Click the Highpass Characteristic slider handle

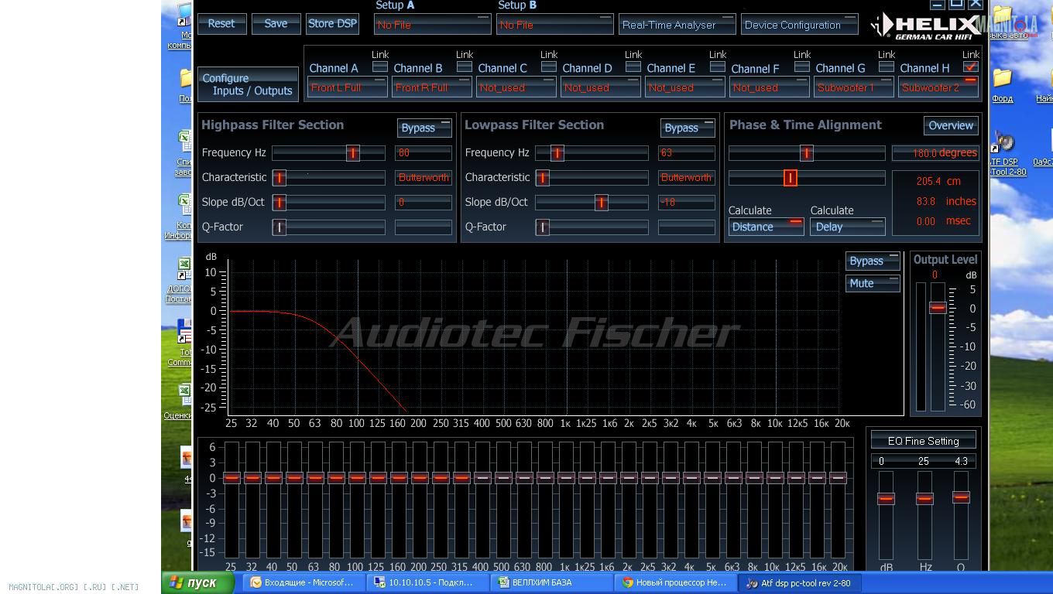pos(280,178)
